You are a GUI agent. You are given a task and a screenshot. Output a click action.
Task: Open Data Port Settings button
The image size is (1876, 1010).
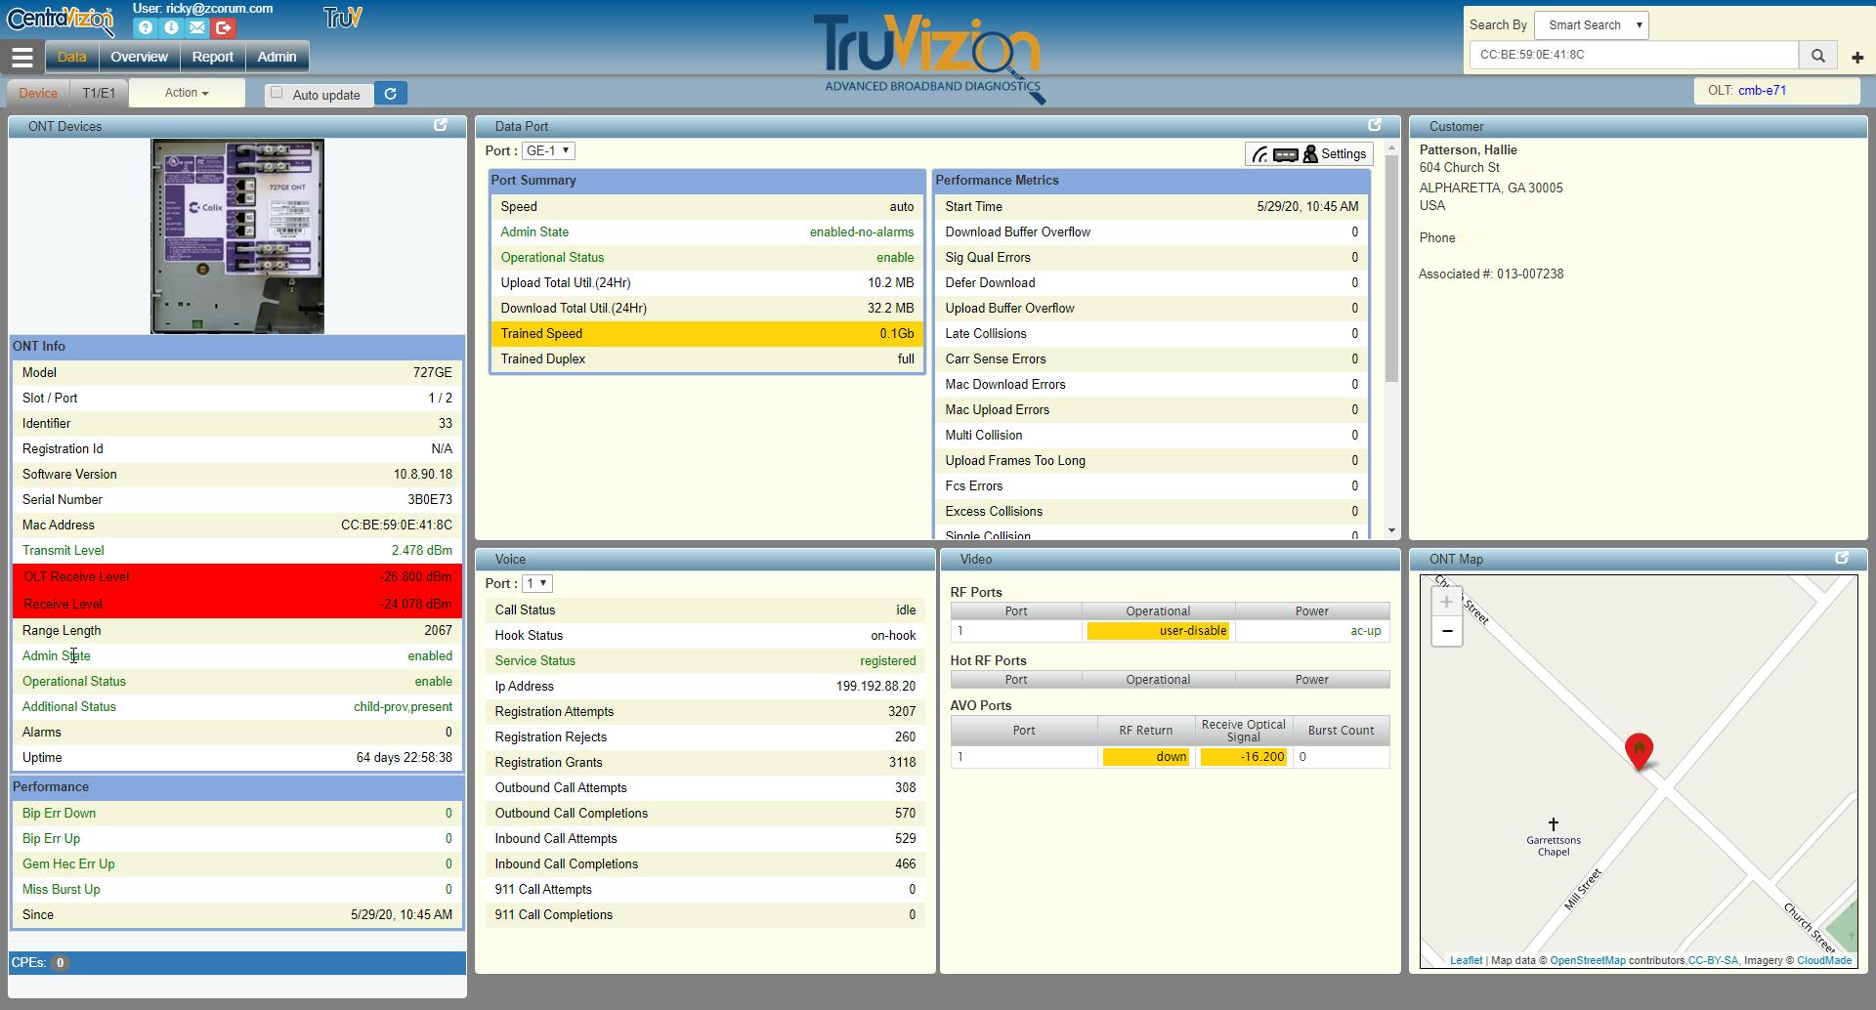1309,153
